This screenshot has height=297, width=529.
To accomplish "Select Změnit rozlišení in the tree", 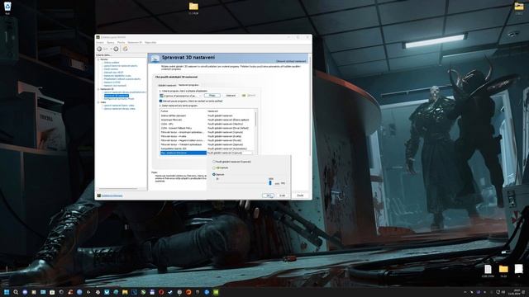I will pyautogui.click(x=111, y=63).
